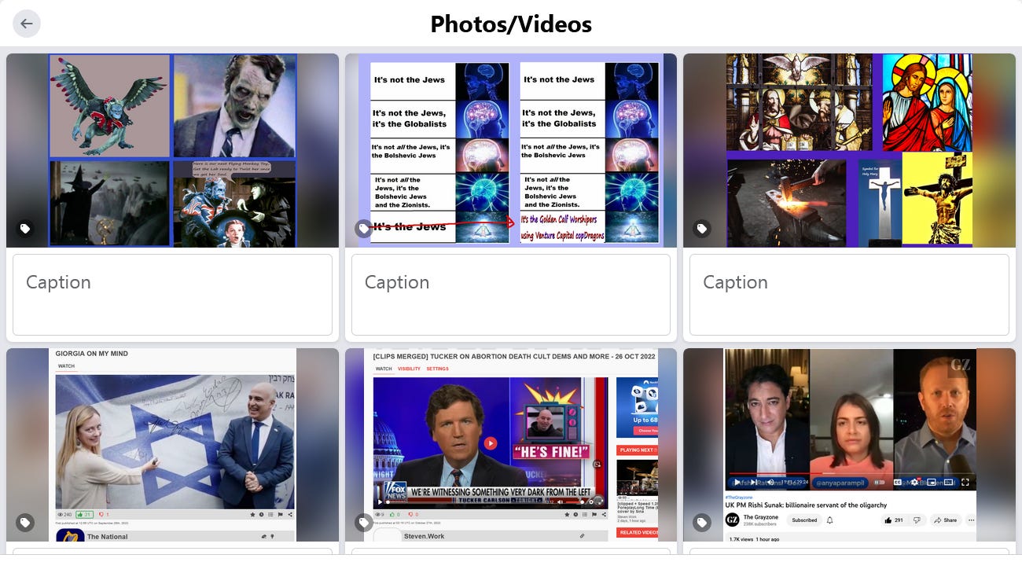Select the Grayzone video thumbnail
This screenshot has width=1022, height=562.
(x=849, y=445)
